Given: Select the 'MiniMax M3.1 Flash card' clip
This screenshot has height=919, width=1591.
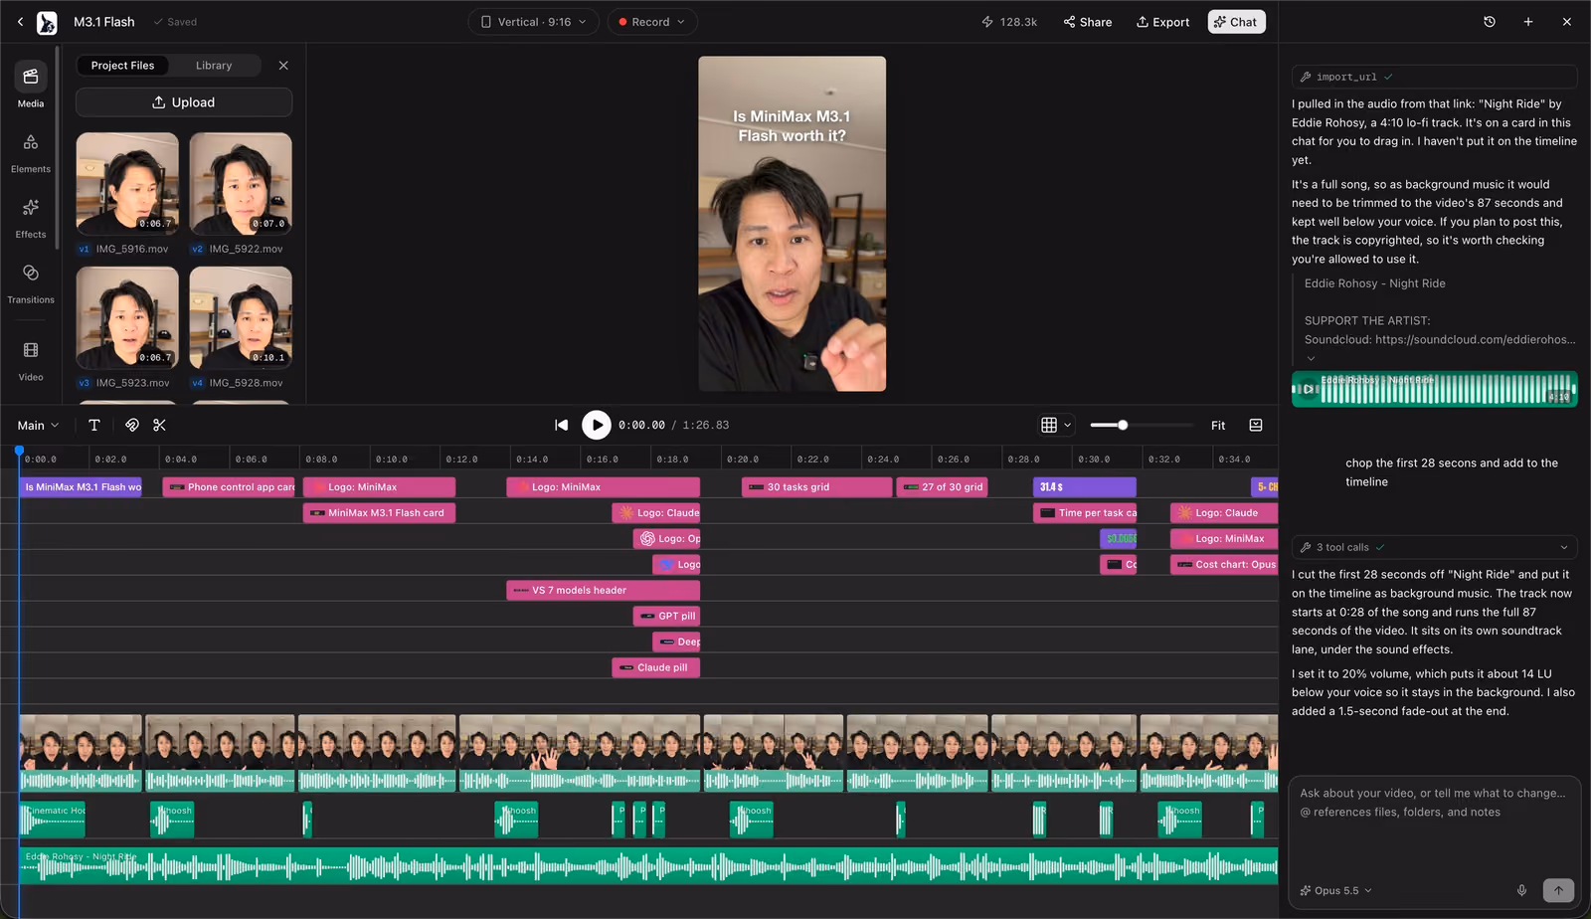Looking at the screenshot, I should click(x=379, y=513).
